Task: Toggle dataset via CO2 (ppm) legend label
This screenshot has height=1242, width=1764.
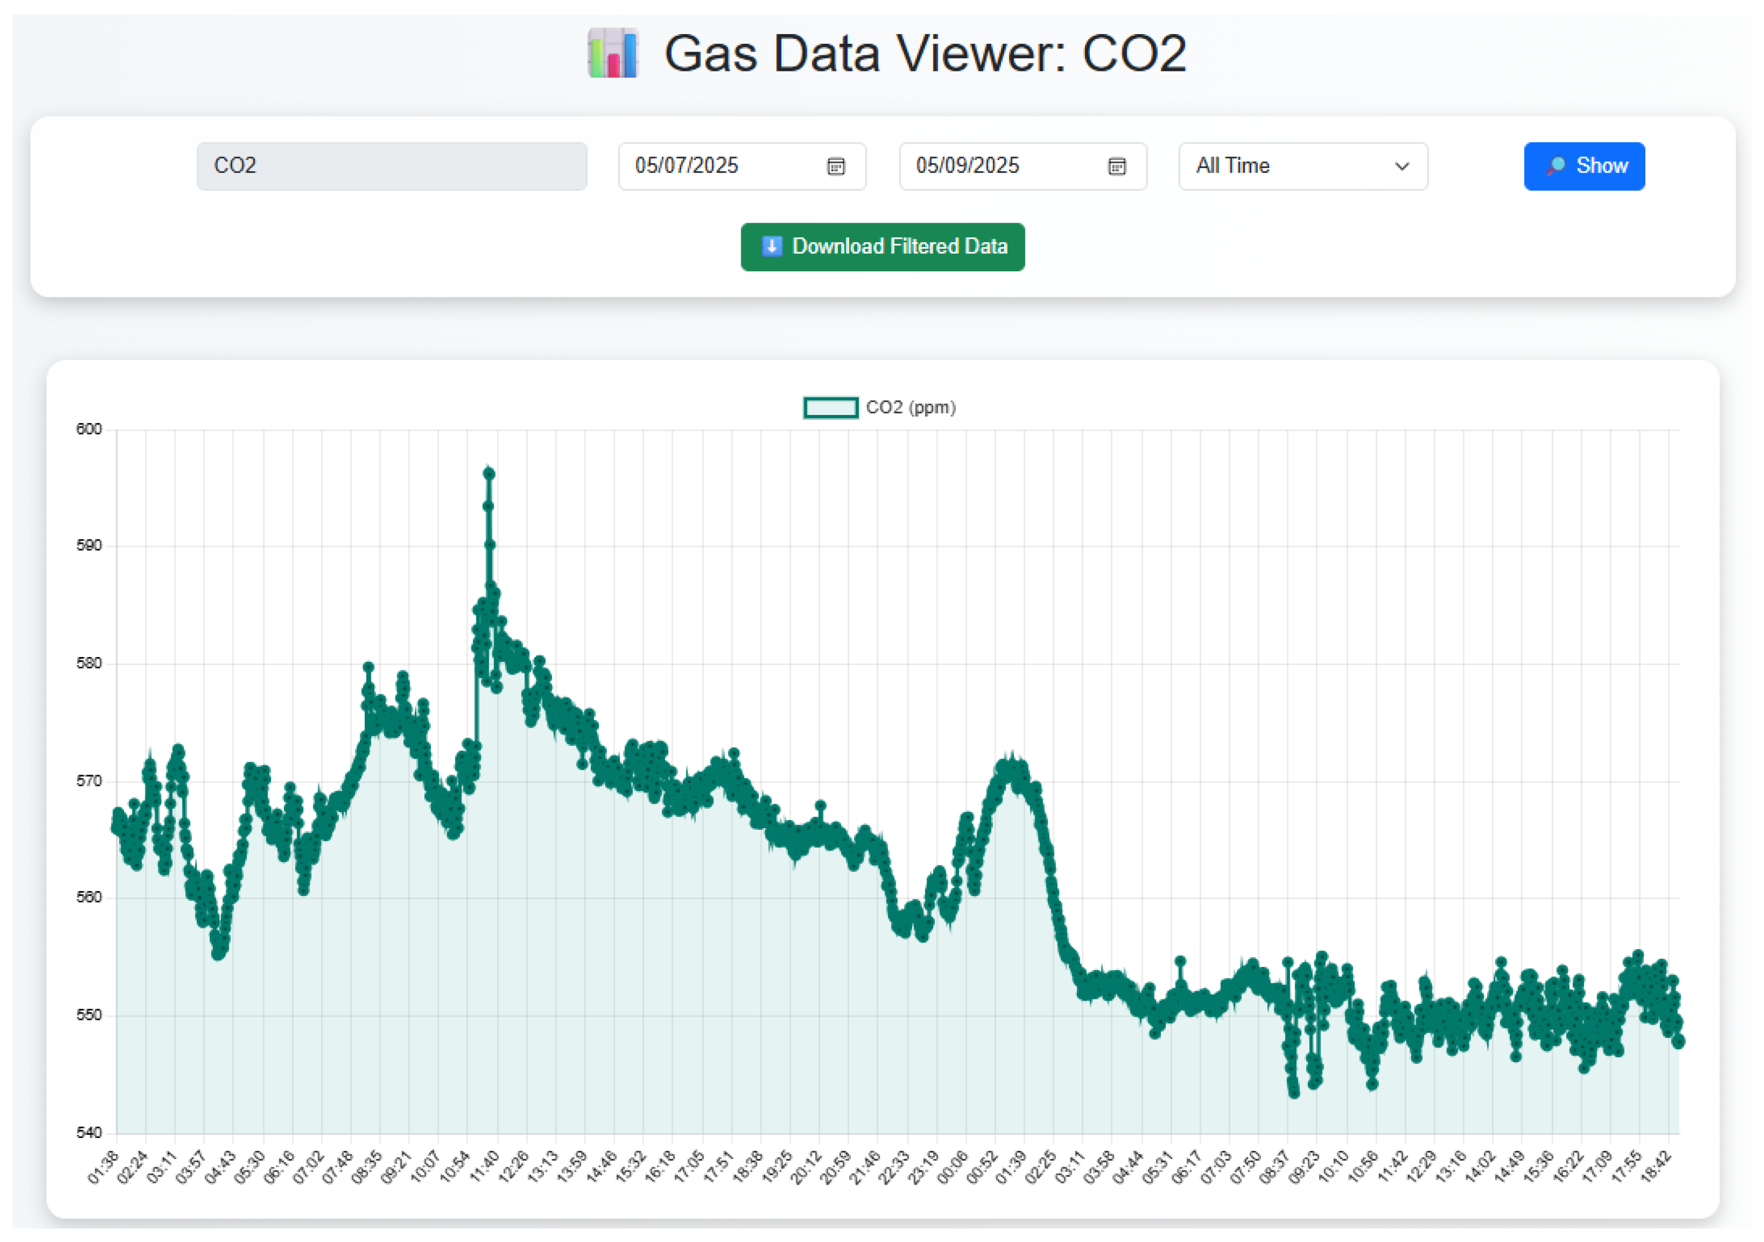Action: tap(910, 407)
